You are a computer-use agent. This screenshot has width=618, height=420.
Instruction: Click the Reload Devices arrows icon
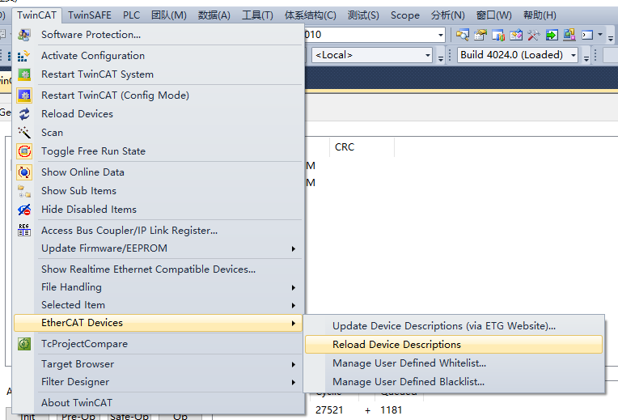(24, 114)
